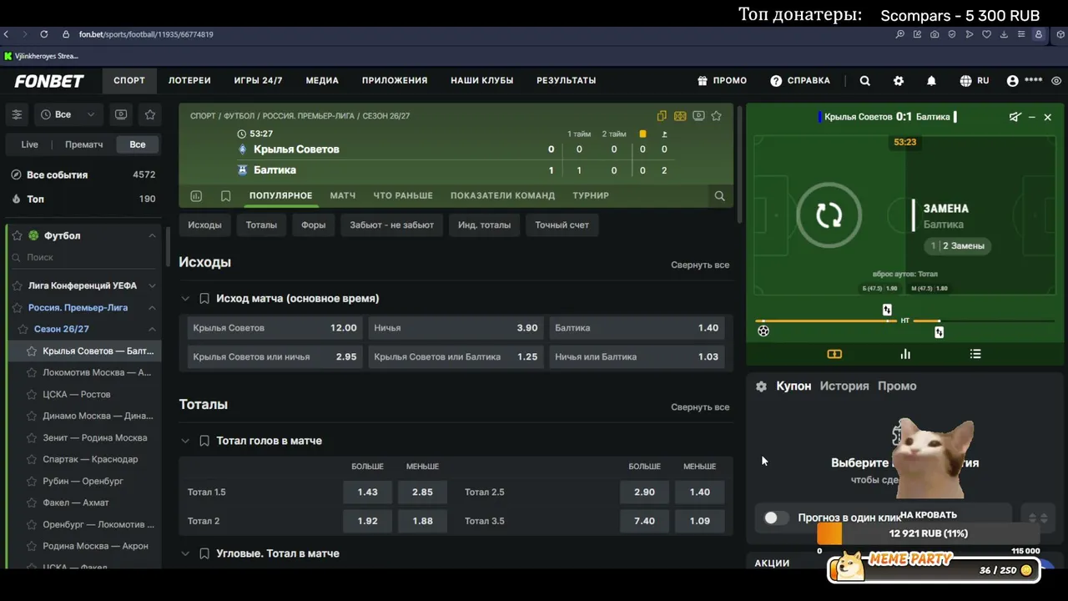This screenshot has height=601, width=1068.
Task: Open events list icon in match tracker
Action: [975, 354]
